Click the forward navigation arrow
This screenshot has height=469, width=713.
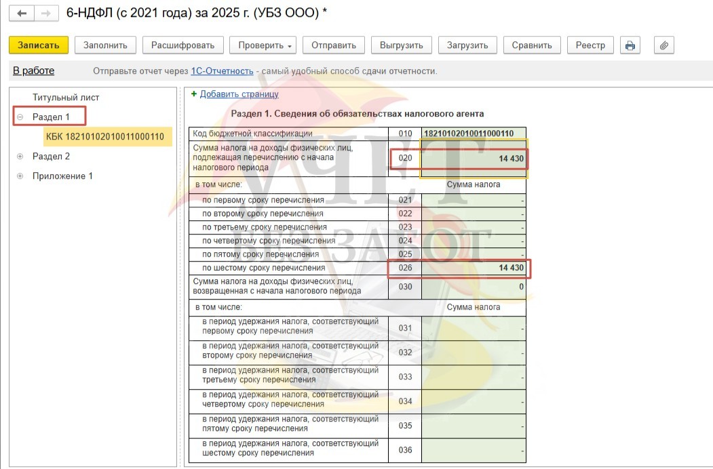(45, 14)
